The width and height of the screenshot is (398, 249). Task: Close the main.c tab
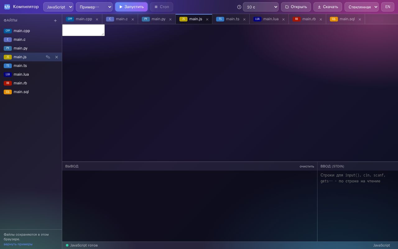(133, 19)
